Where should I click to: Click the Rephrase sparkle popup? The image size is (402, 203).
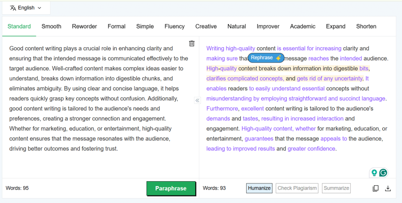tap(266, 58)
